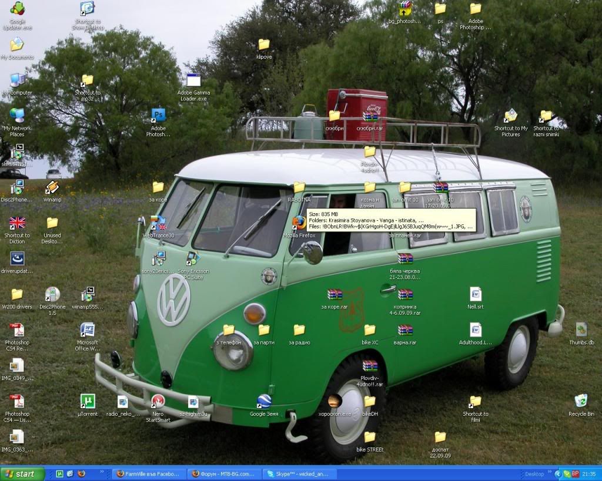
Task: Expand hidden system tray icons arrow
Action: pyautogui.click(x=558, y=474)
